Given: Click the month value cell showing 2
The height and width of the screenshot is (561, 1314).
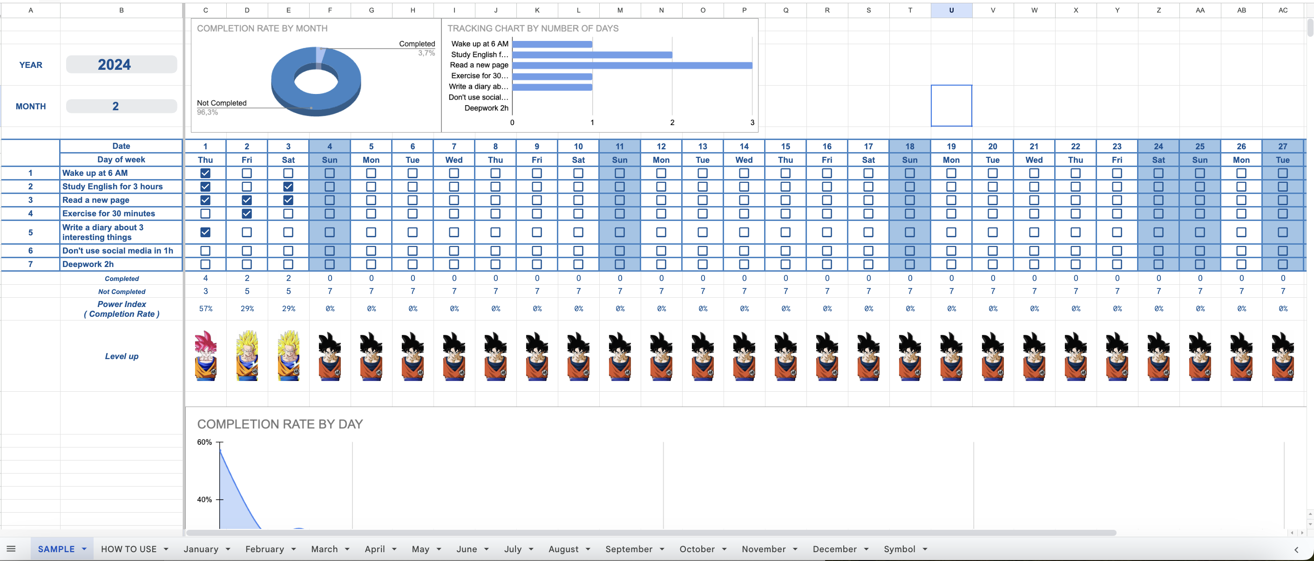Looking at the screenshot, I should 122,106.
